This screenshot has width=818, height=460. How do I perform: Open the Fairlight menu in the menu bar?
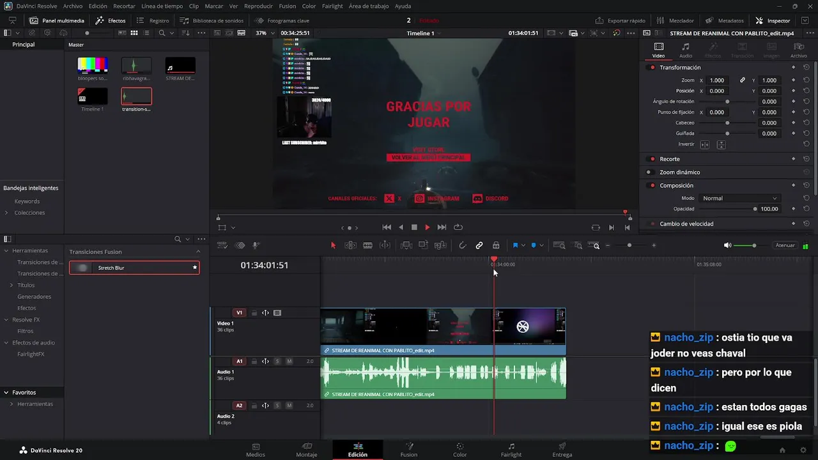click(332, 6)
